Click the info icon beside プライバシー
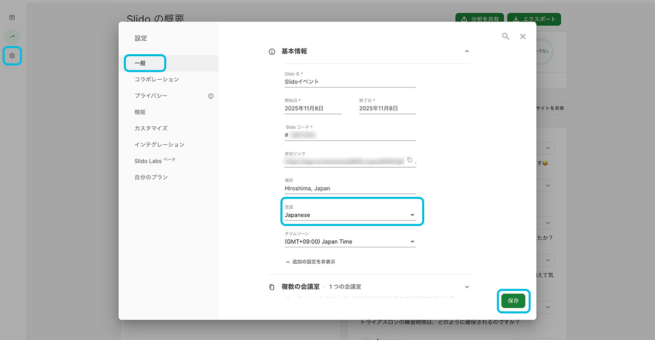Screen dimensions: 655x340 211,96
